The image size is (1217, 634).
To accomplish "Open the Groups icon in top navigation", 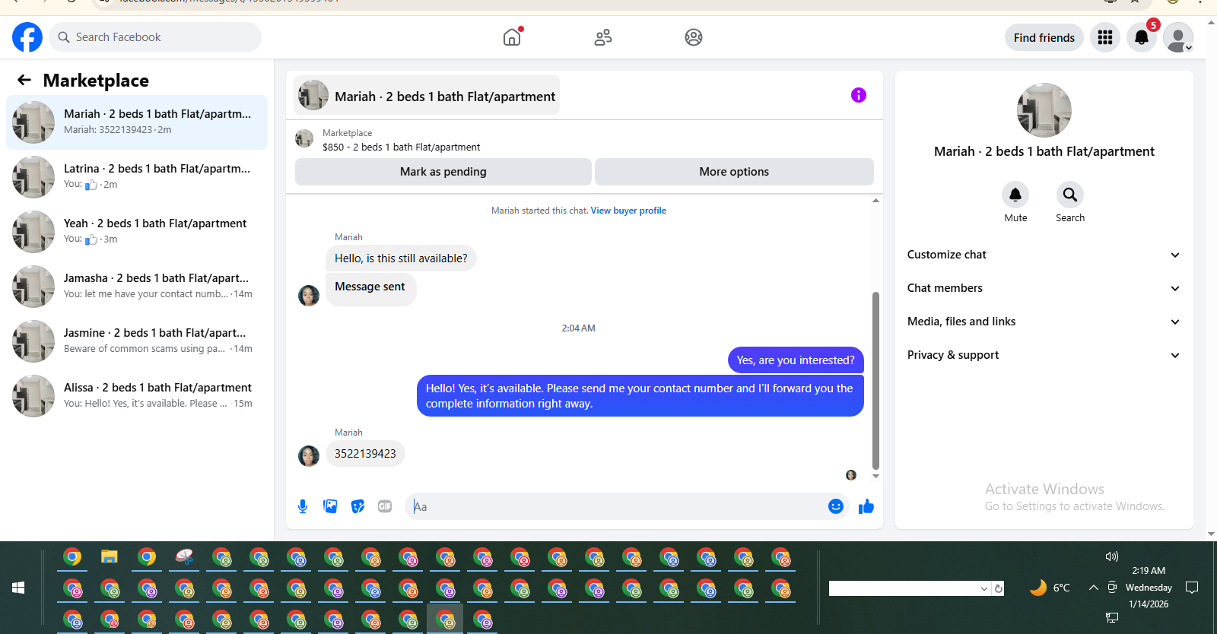I will (x=694, y=37).
